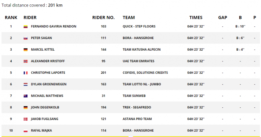Click the German flag beside Marcel Kittel
Screen dimensions: 261x137
(25, 50)
